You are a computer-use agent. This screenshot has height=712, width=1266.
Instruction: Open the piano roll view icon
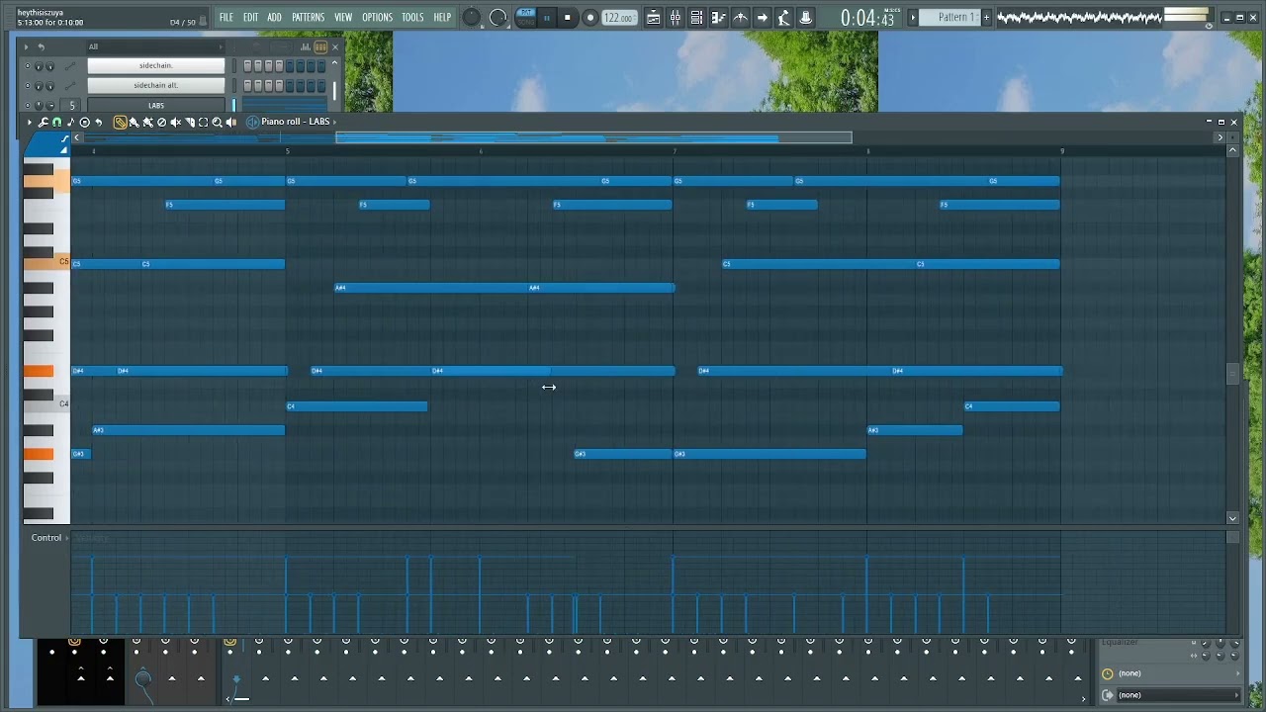(x=718, y=18)
